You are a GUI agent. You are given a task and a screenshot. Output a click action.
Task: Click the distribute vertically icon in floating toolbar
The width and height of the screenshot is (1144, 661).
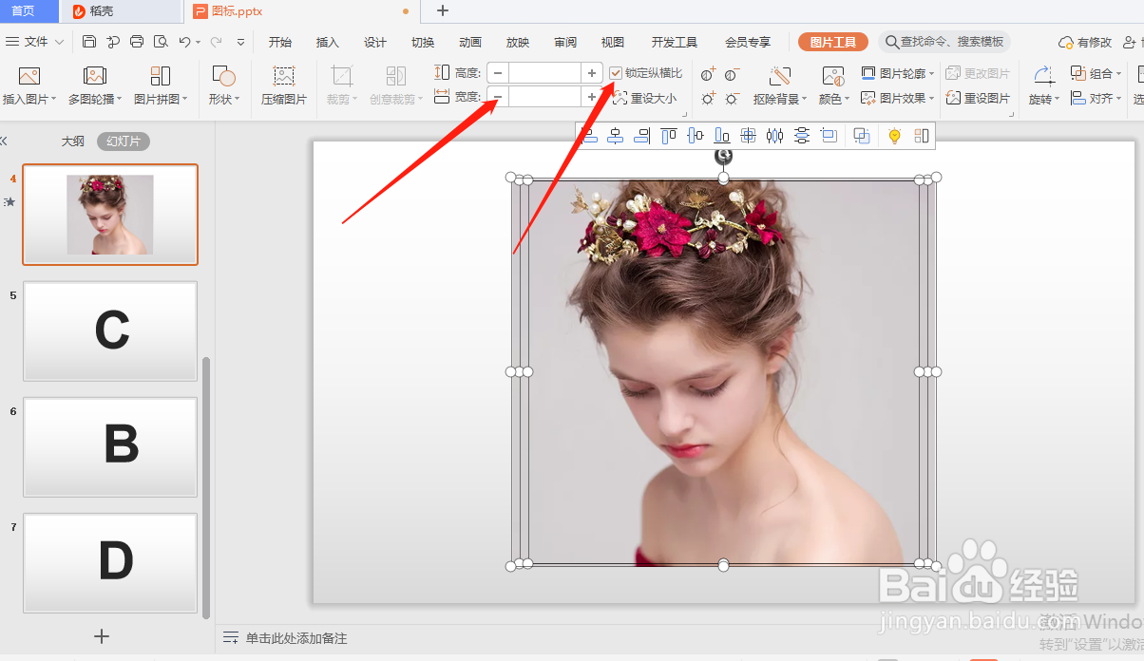pos(802,136)
